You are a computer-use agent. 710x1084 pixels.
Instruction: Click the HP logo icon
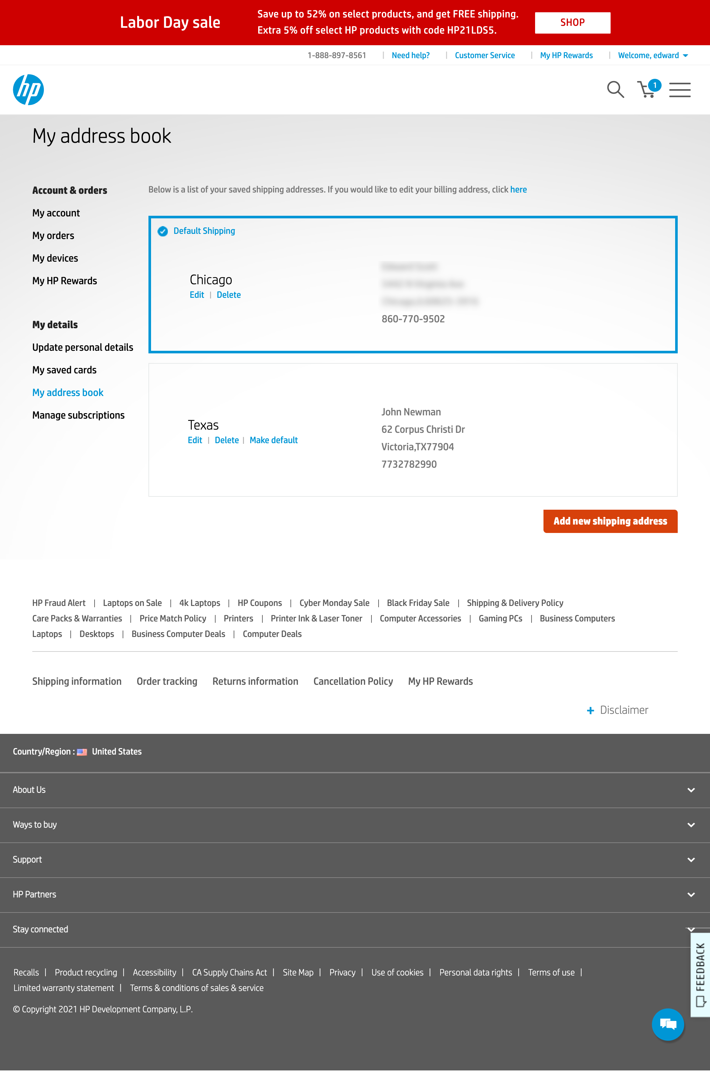[x=28, y=90]
